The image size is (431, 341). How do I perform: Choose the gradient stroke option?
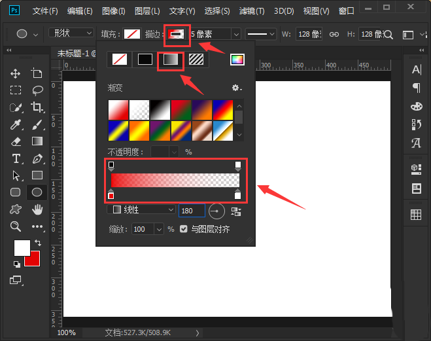point(171,60)
